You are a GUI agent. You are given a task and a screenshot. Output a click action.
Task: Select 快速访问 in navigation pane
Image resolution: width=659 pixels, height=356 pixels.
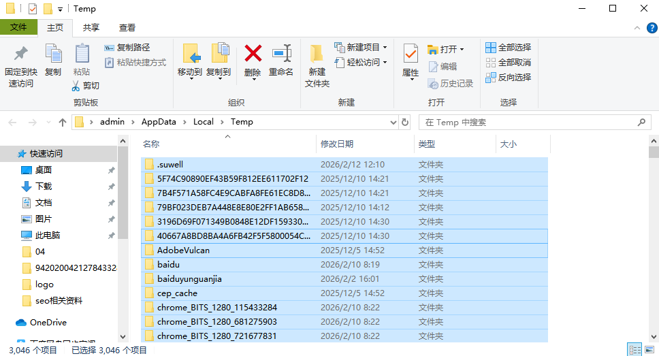pyautogui.click(x=59, y=154)
